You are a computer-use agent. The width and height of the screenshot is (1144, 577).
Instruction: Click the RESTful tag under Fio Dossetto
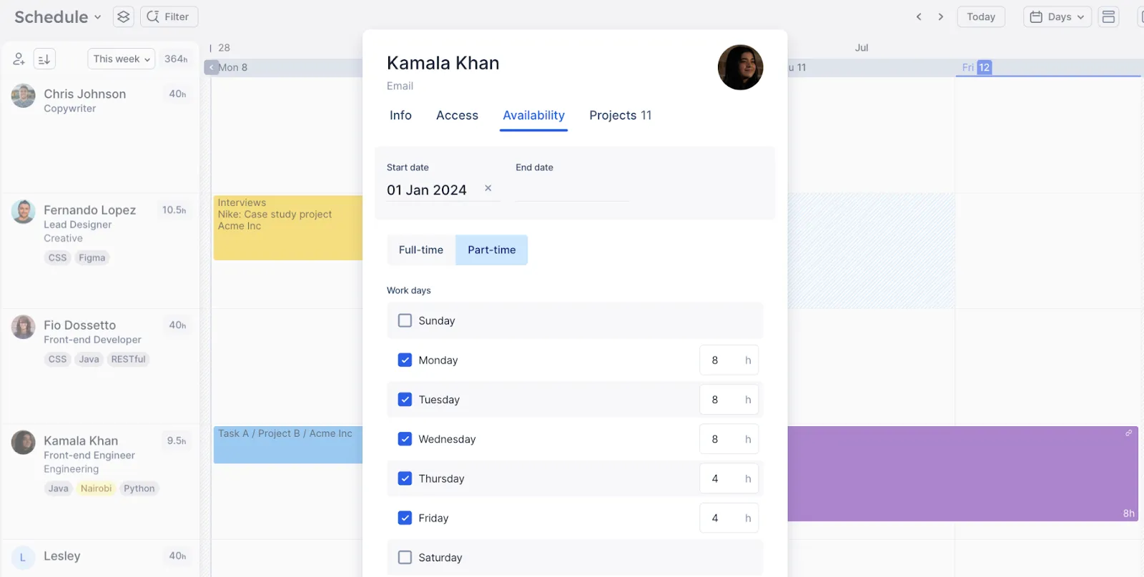pyautogui.click(x=128, y=359)
